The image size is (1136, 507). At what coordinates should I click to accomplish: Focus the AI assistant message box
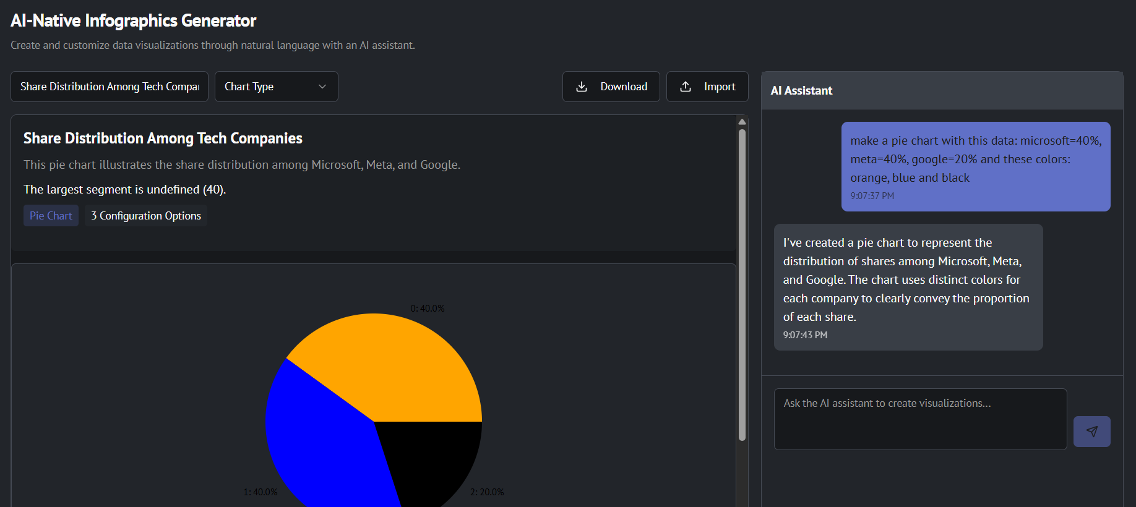coord(920,419)
